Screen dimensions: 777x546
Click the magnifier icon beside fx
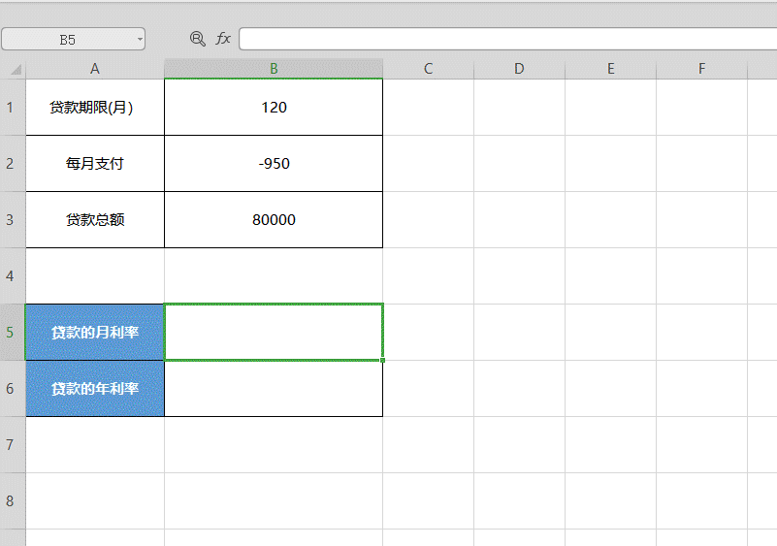pyautogui.click(x=198, y=39)
